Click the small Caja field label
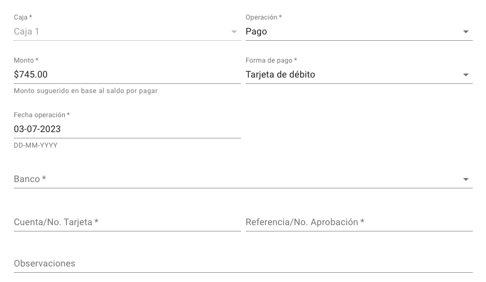Screen dimensions: 486x282 [x=22, y=17]
